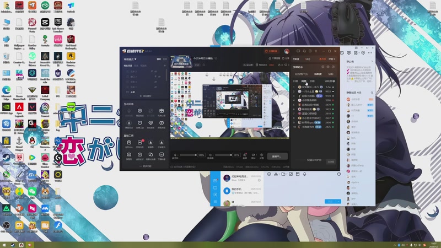The image size is (441, 248).
Task: Open gift box icon in interactive play
Action: 162,111
